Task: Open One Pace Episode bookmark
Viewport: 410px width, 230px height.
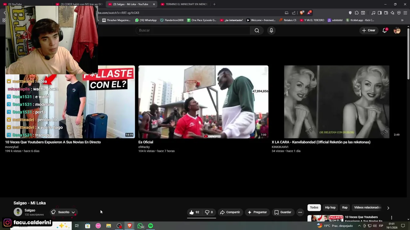Action: pyautogui.click(x=201, y=20)
